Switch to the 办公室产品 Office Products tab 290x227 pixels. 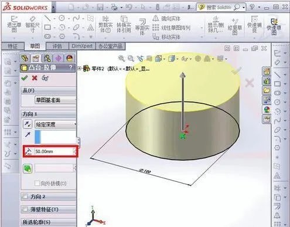tap(110, 46)
